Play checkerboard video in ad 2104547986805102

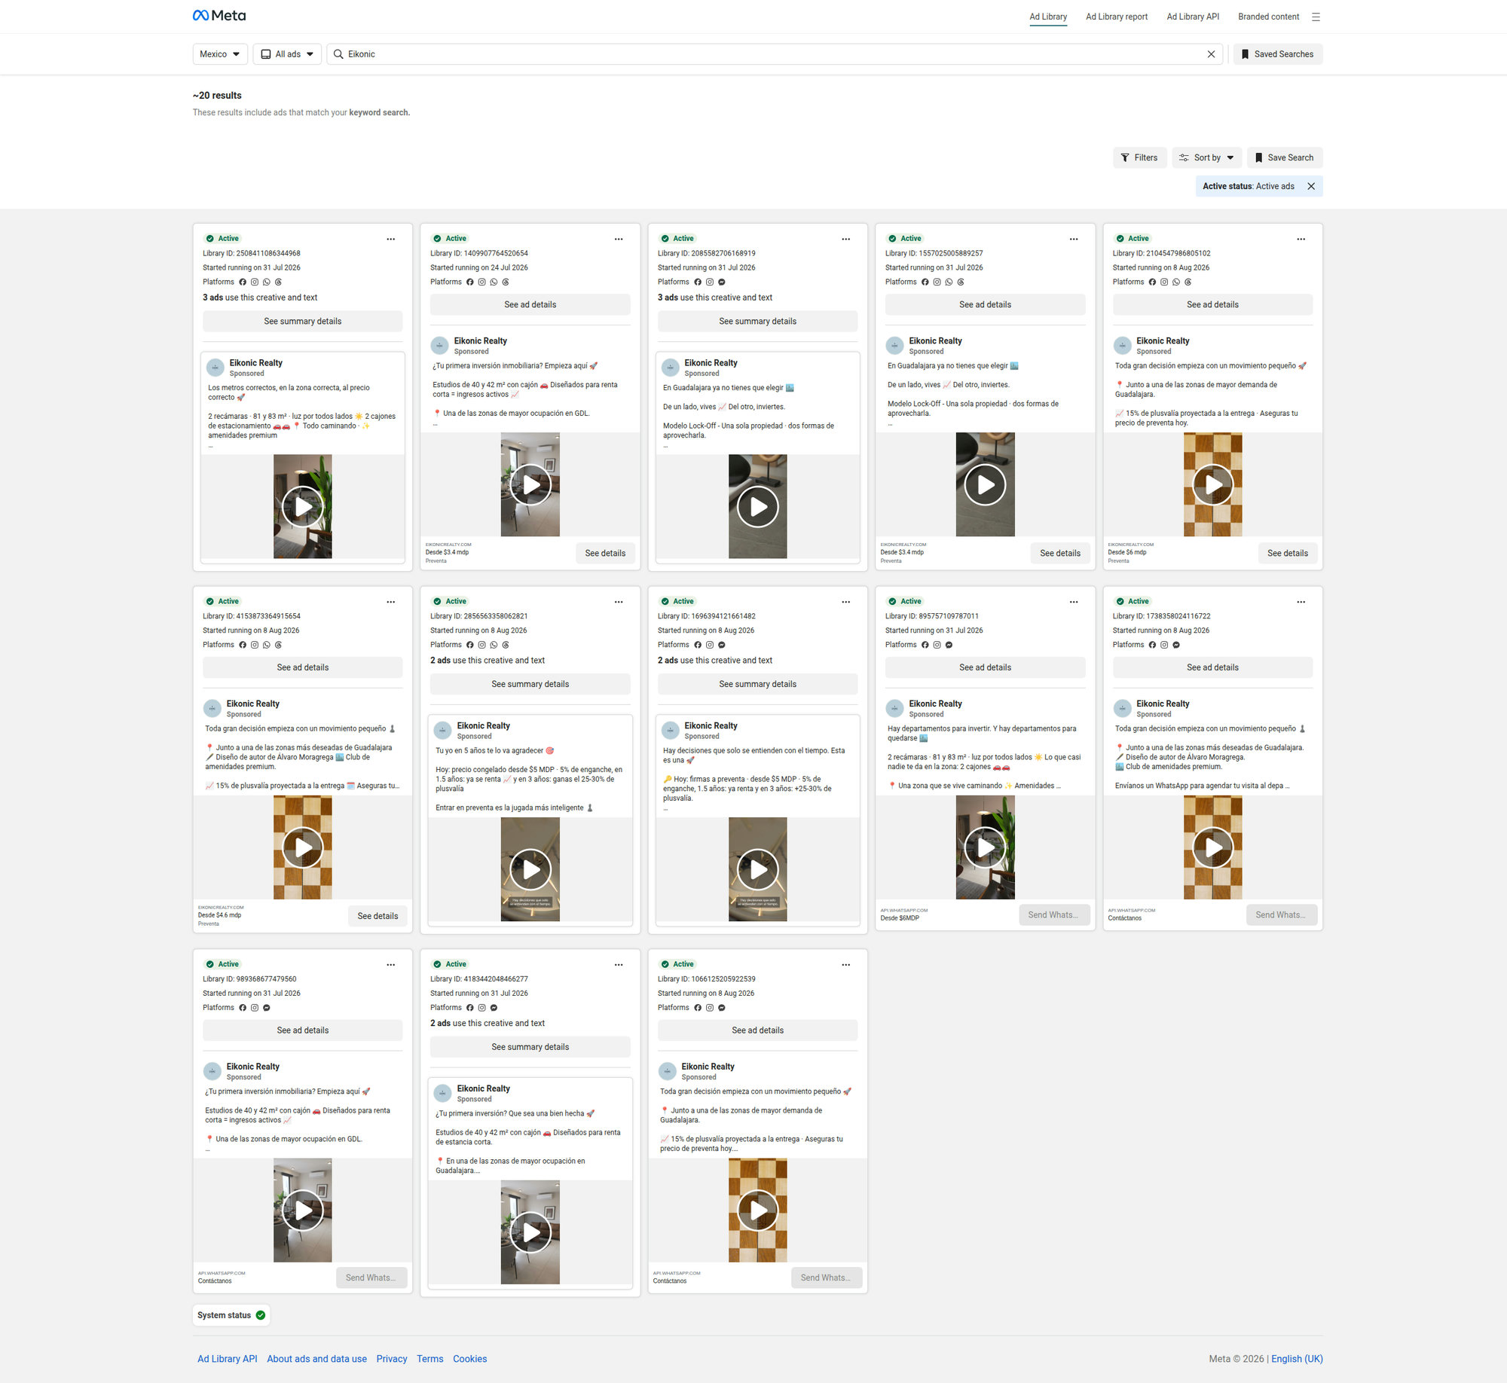1213,484
